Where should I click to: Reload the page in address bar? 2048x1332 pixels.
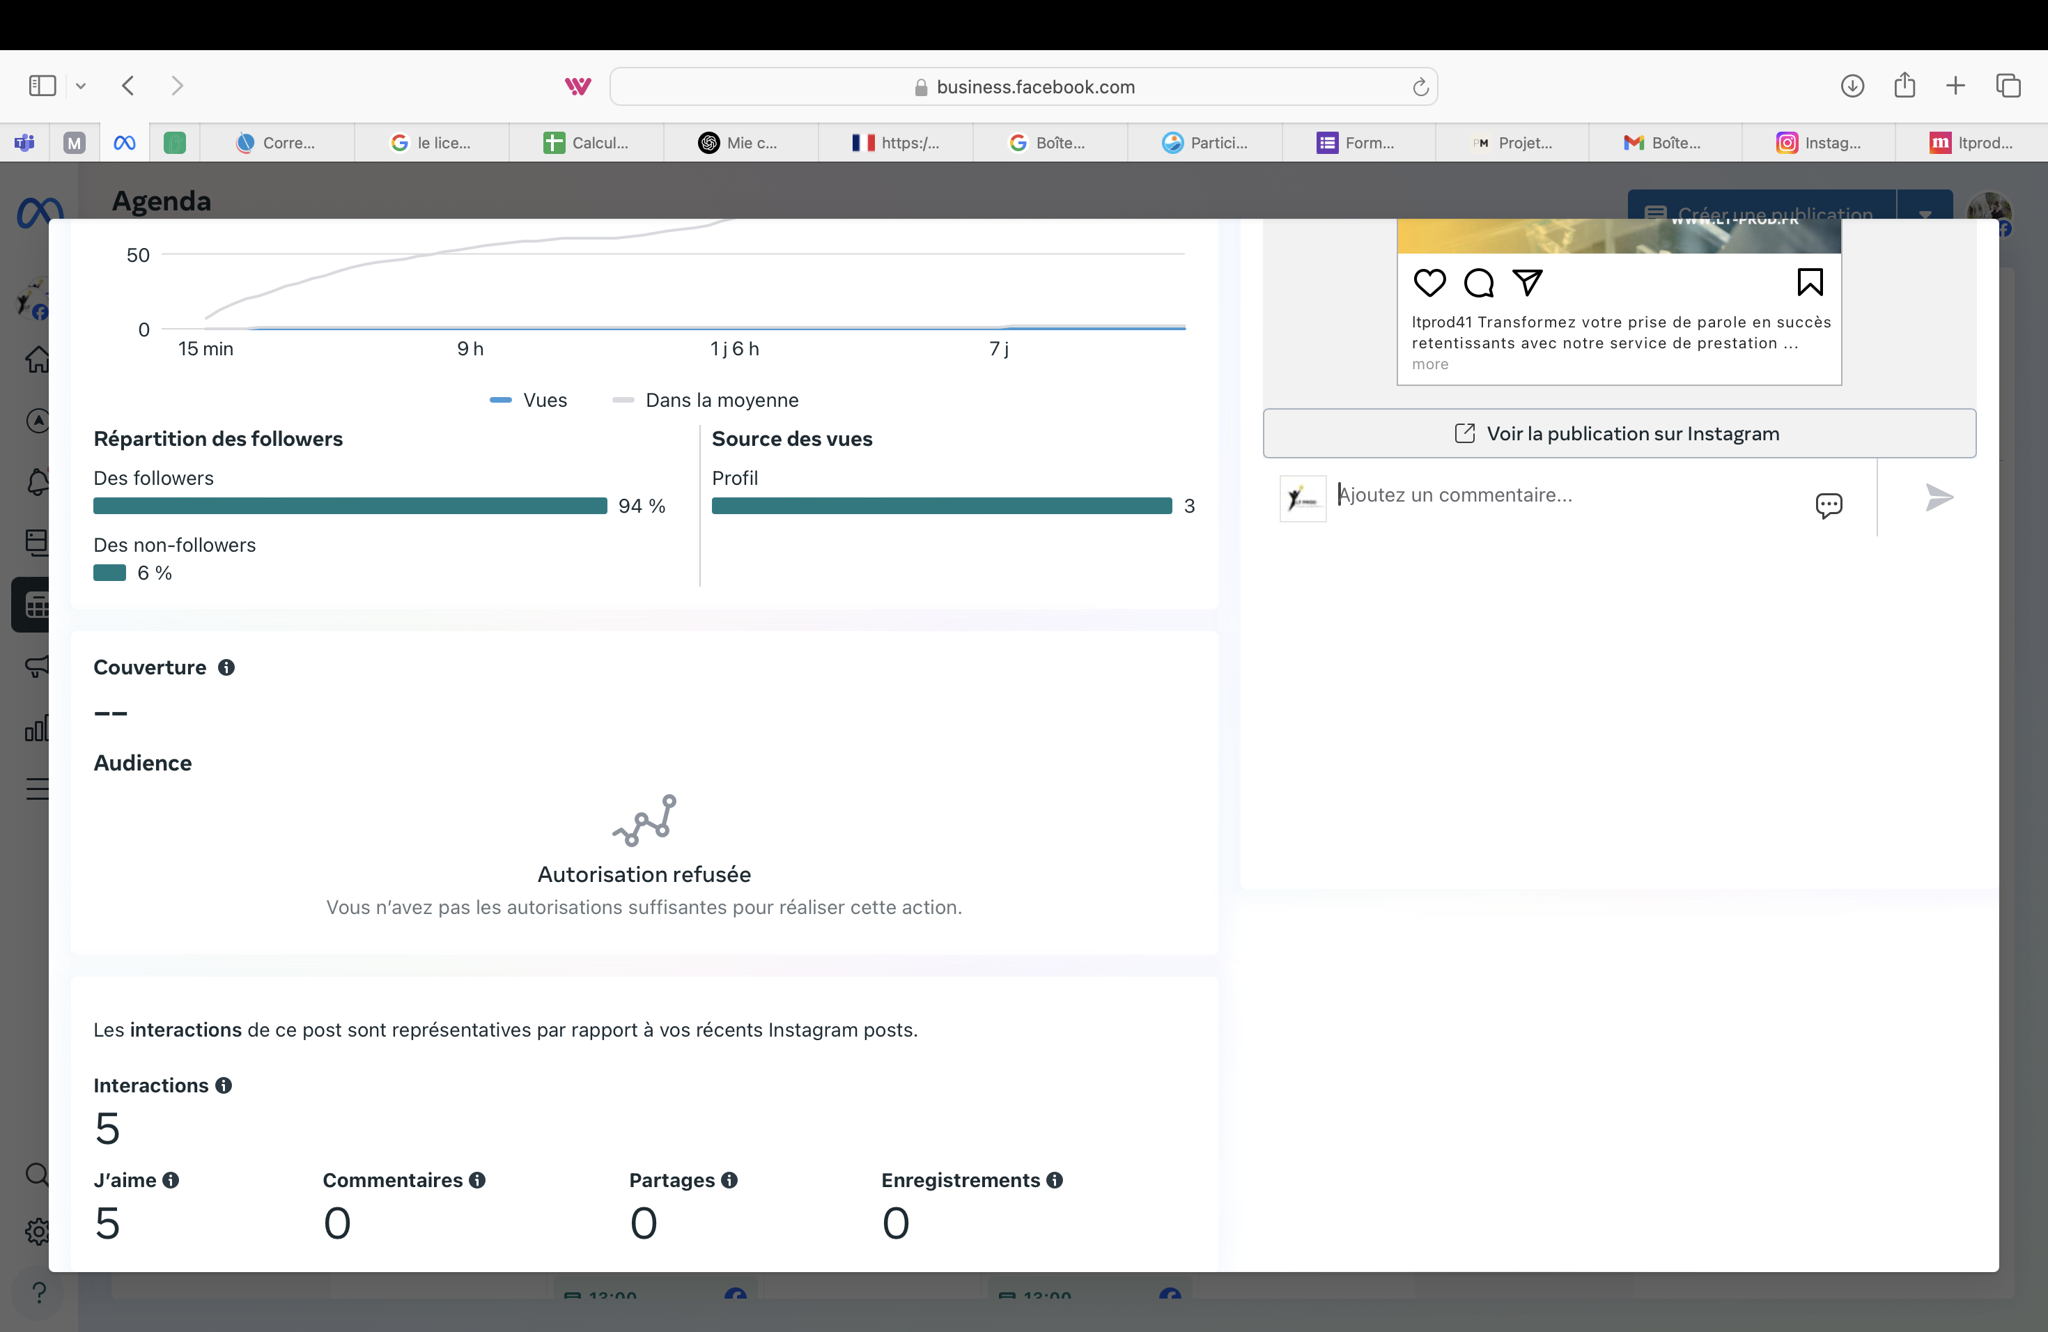point(1420,87)
